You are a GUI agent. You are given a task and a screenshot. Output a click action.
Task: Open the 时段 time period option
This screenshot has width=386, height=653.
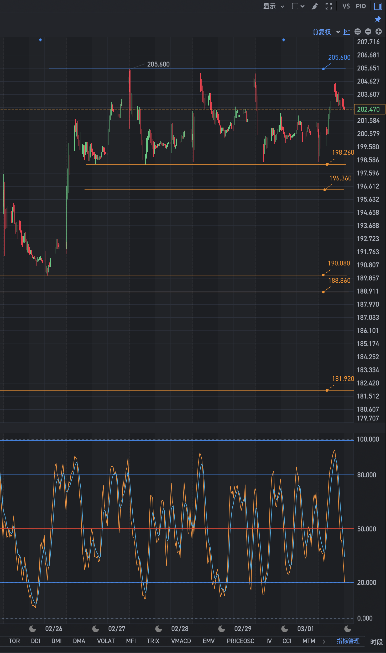(x=376, y=642)
